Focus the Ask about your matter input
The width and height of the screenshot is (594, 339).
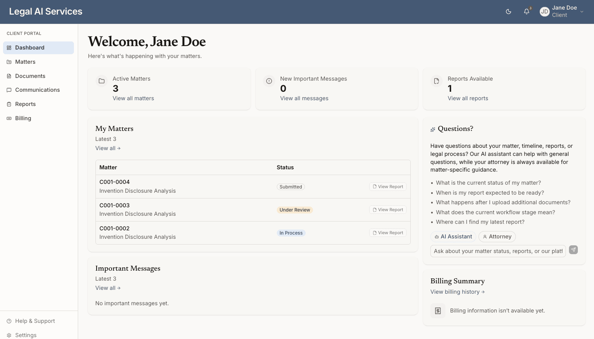(x=498, y=251)
